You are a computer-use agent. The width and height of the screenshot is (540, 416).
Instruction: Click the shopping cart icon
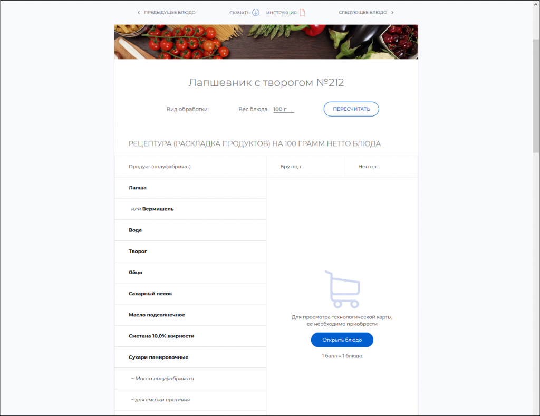pos(342,289)
